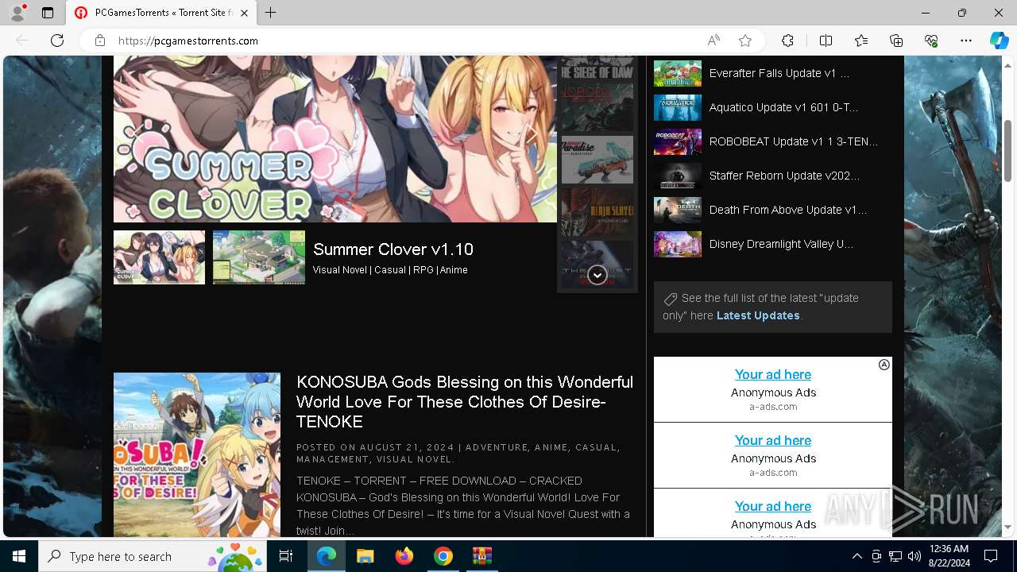The width and height of the screenshot is (1017, 572).
Task: Open ROBOBEAT Update v1 1 3 link
Action: (x=793, y=141)
